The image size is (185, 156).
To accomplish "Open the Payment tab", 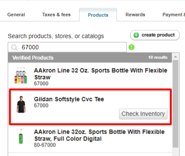I will pyautogui.click(x=174, y=15).
